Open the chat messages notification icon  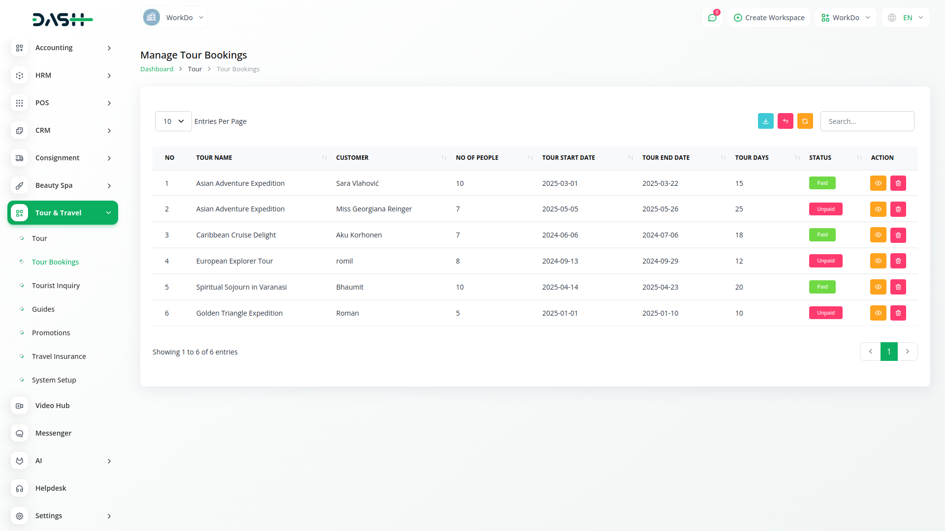pos(712,18)
